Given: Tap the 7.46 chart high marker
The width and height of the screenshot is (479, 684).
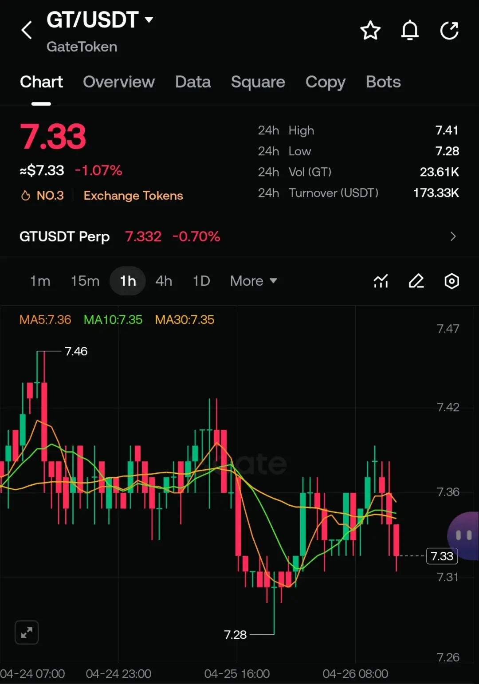Looking at the screenshot, I should click(76, 351).
